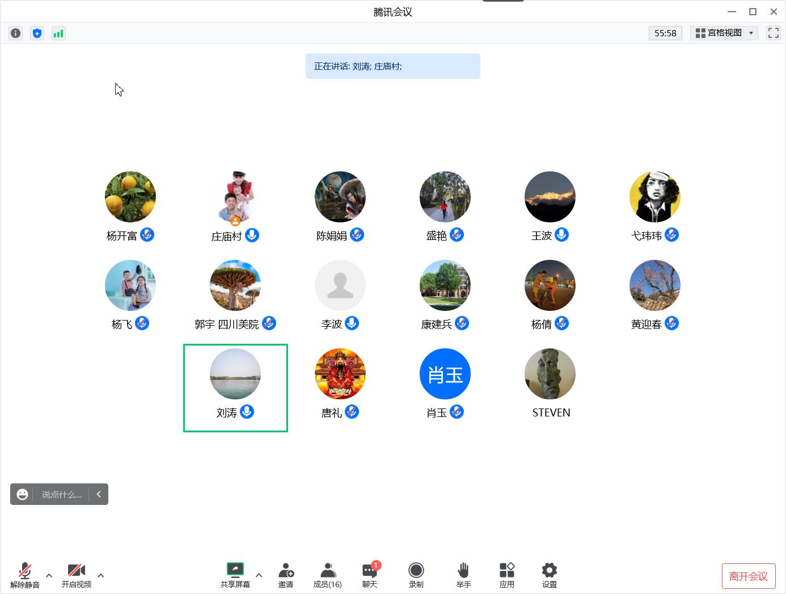Click the 说点什么 message input
Viewport: 786px width, 594px height.
click(x=61, y=494)
